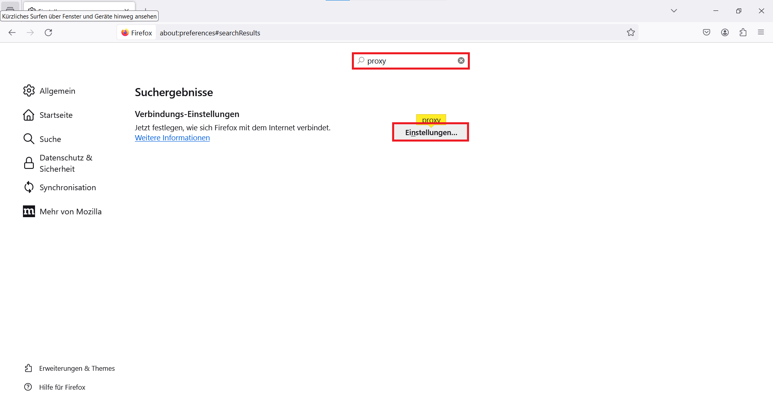This screenshot has height=413, width=773.
Task: Click the Einstellungen... button
Action: pyautogui.click(x=431, y=132)
